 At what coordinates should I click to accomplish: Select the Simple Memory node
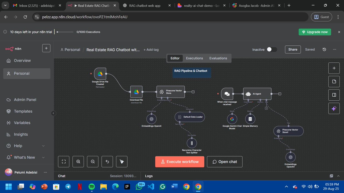[250, 119]
